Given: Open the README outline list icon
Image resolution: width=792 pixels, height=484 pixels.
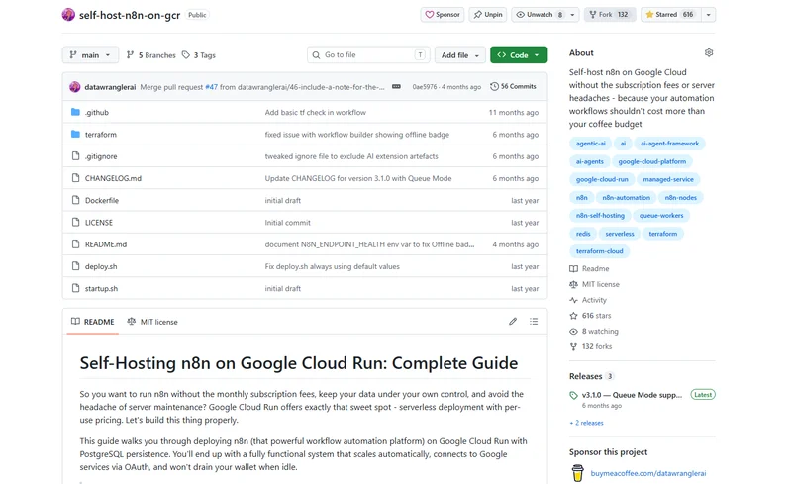Looking at the screenshot, I should click(x=534, y=322).
